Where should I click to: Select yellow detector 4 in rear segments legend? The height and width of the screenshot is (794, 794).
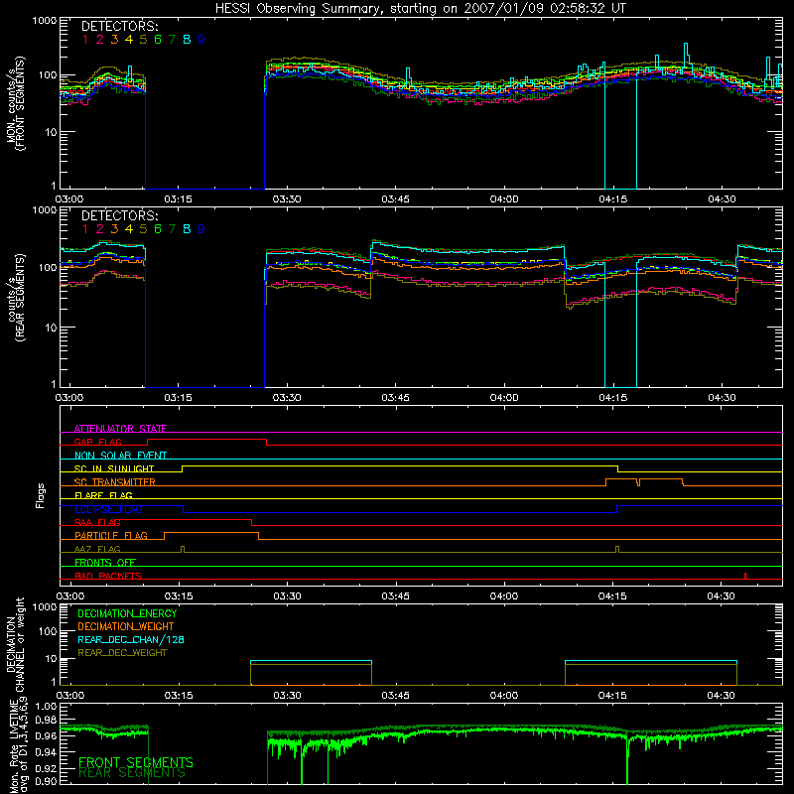click(x=129, y=229)
